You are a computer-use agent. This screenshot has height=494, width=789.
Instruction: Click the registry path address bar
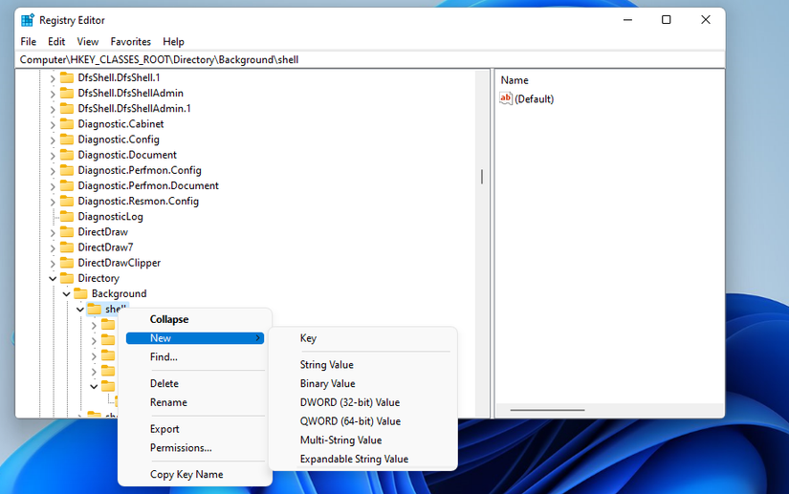tap(370, 60)
